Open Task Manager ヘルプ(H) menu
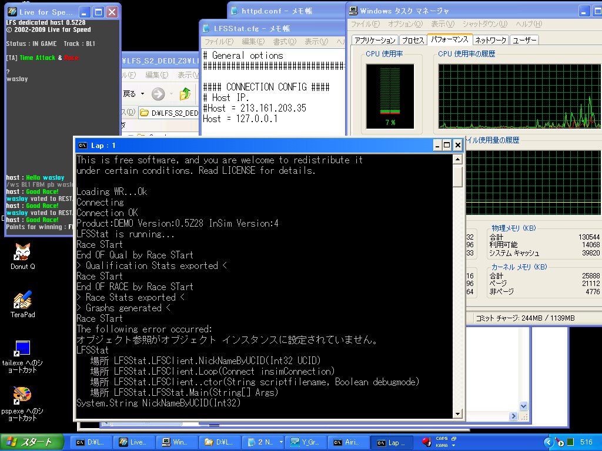This screenshot has height=451, width=602. [529, 24]
